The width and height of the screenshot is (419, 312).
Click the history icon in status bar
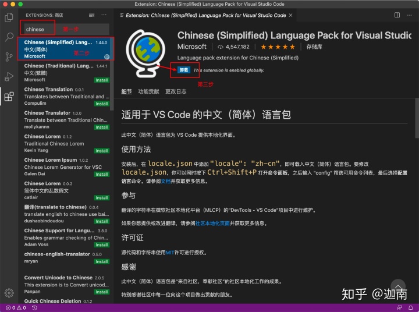[x=34, y=308]
